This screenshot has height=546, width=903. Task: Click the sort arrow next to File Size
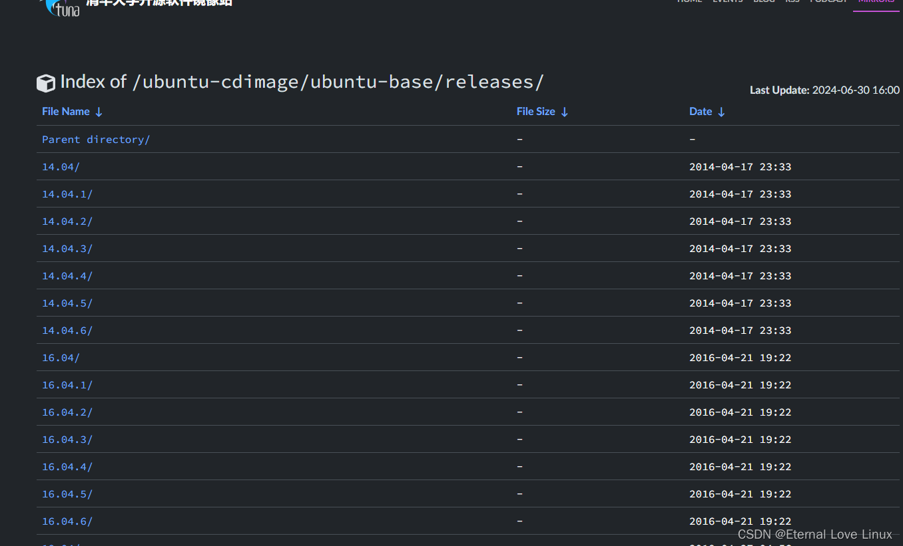pyautogui.click(x=565, y=111)
